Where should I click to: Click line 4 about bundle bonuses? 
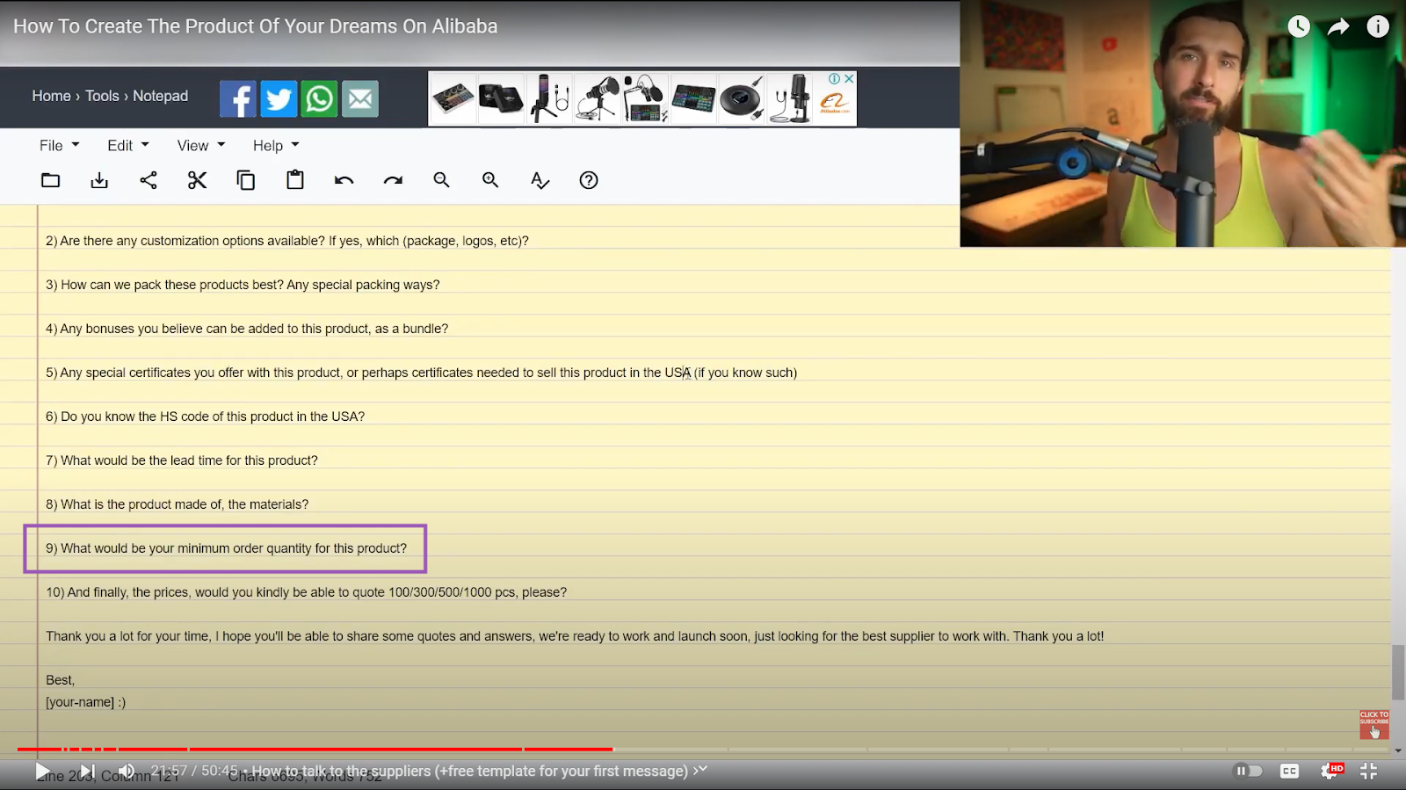tap(247, 329)
